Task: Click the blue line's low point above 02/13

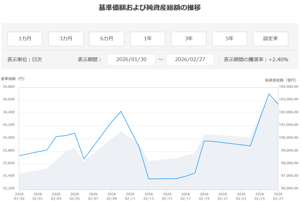Action: pos(149,179)
